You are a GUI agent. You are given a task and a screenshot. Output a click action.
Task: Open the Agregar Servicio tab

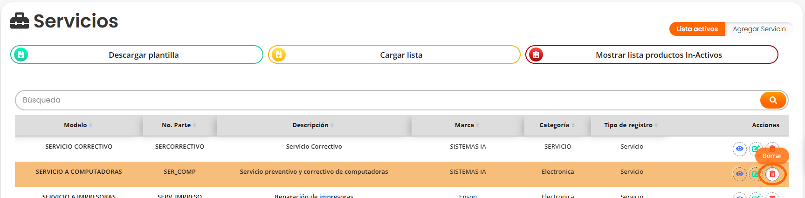pyautogui.click(x=759, y=29)
